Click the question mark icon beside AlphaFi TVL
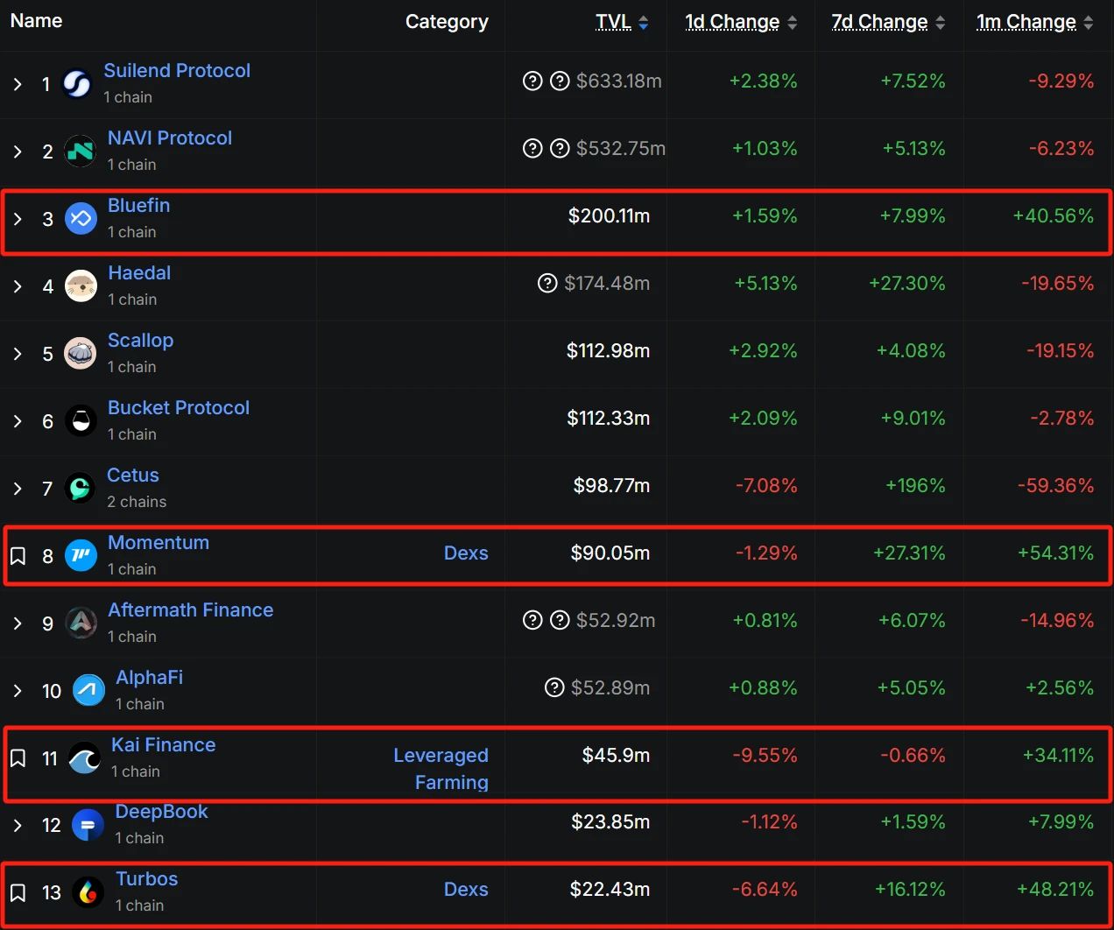 pyautogui.click(x=554, y=687)
